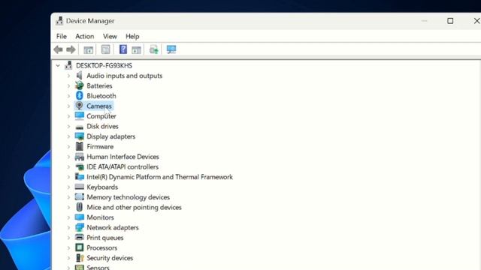Click the Firmware chip icon

[79, 146]
